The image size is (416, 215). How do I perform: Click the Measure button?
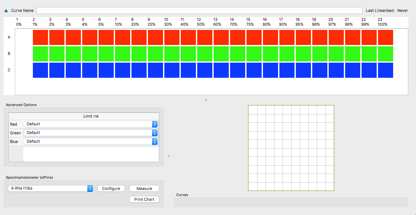(x=144, y=188)
